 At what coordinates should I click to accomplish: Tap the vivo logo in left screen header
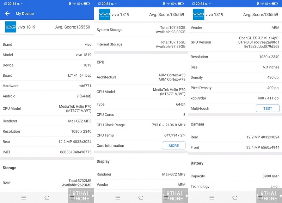[11, 27]
